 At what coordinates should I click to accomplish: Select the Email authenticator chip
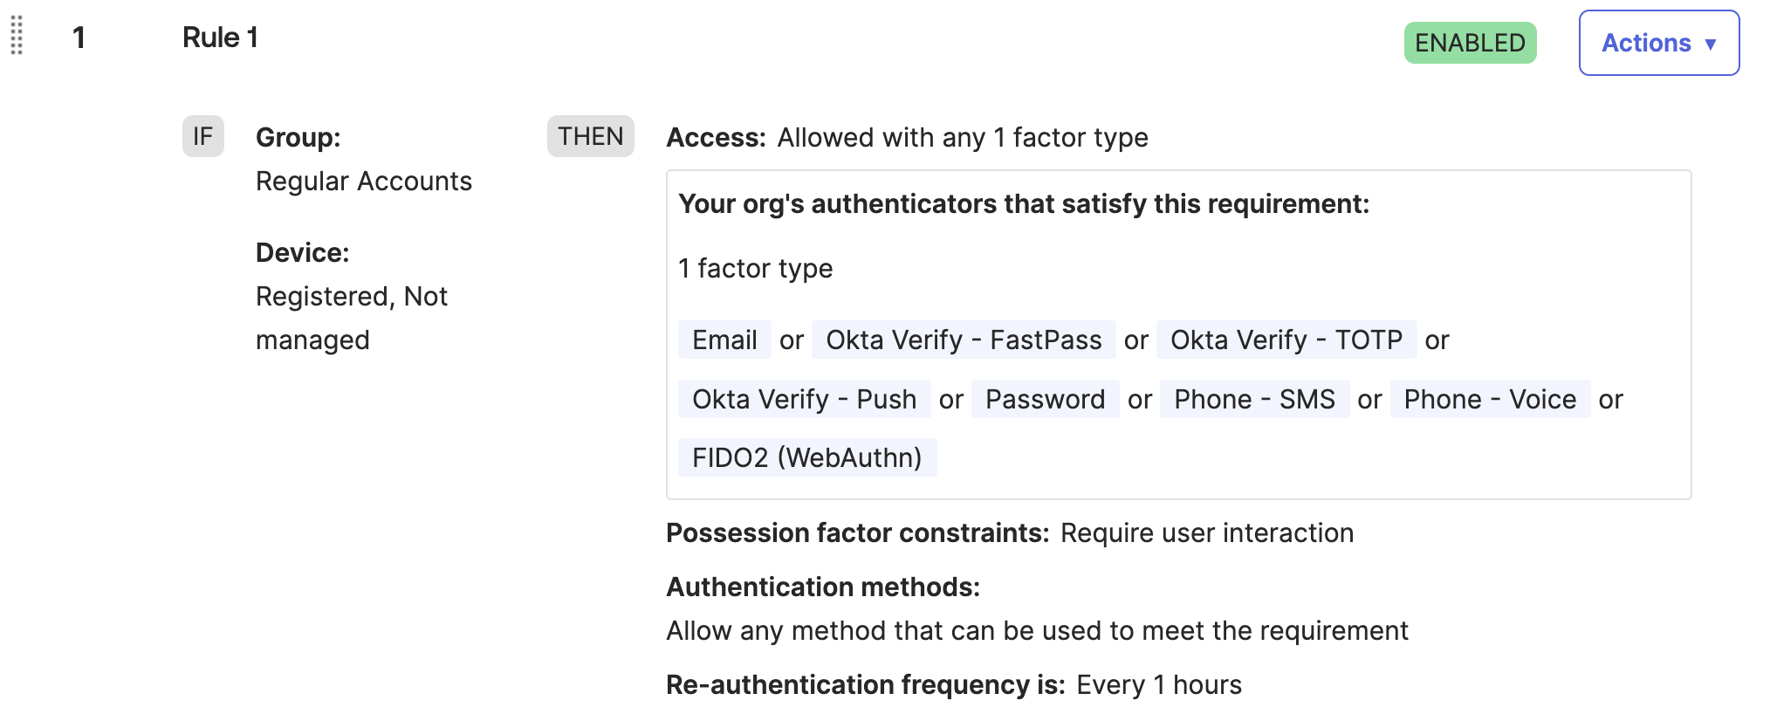(724, 340)
